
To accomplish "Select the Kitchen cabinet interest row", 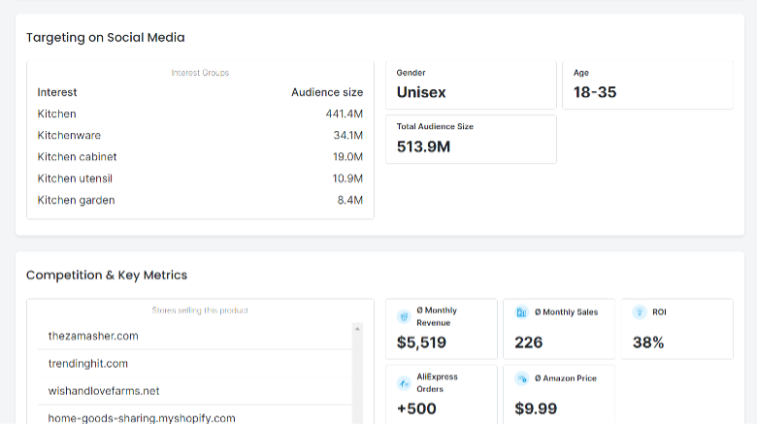I will tap(200, 156).
